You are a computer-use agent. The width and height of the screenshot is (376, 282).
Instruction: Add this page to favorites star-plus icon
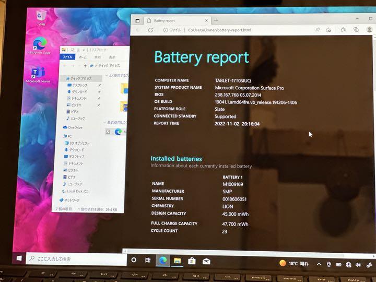[328, 30]
